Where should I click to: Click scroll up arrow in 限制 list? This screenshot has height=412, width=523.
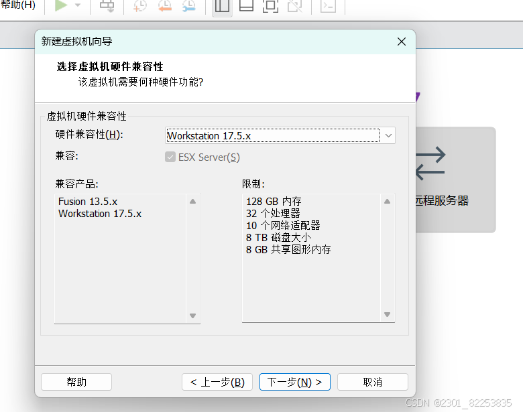coord(388,202)
